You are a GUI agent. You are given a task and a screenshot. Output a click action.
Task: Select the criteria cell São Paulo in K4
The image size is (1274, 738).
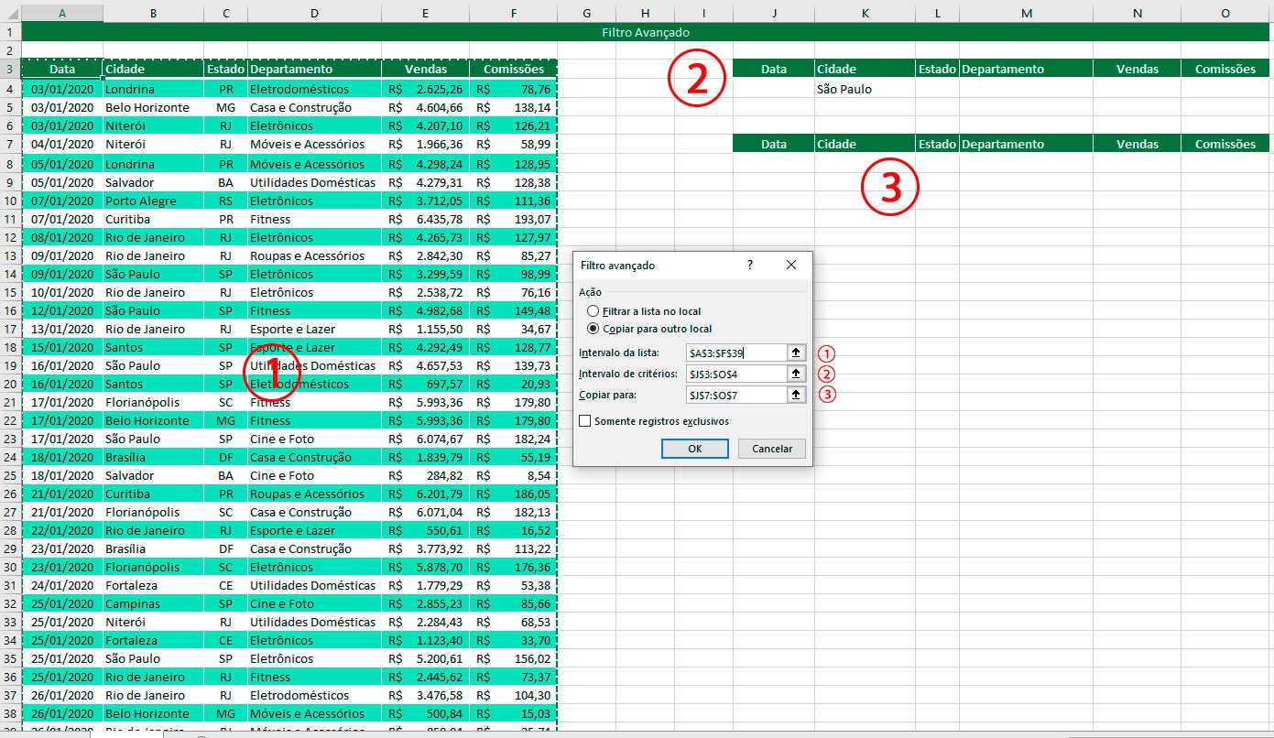click(865, 89)
